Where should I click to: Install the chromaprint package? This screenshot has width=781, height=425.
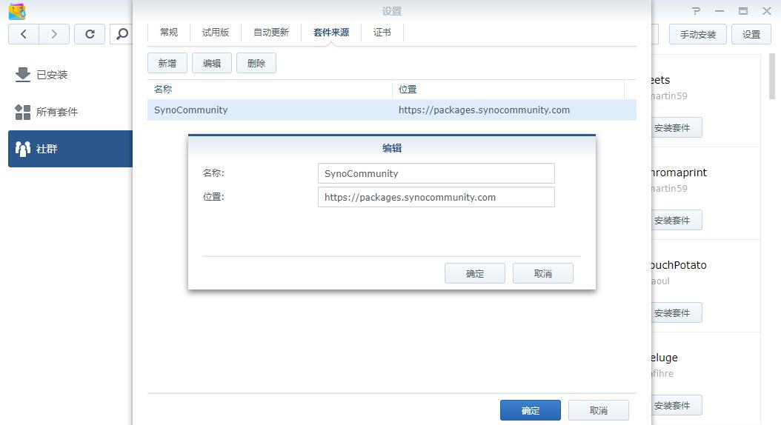click(x=677, y=220)
